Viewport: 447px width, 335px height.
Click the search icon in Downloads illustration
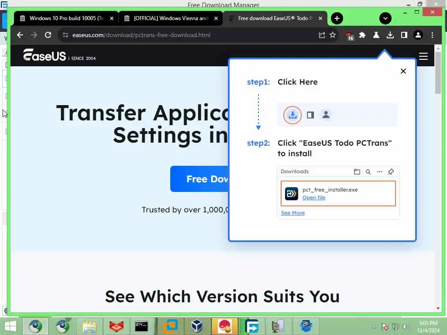pyautogui.click(x=368, y=171)
